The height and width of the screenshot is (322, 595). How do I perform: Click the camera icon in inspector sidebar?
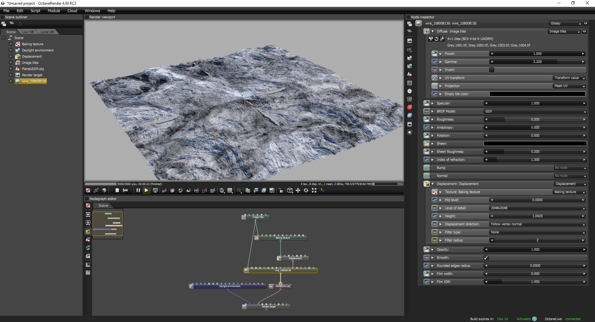coord(410,50)
